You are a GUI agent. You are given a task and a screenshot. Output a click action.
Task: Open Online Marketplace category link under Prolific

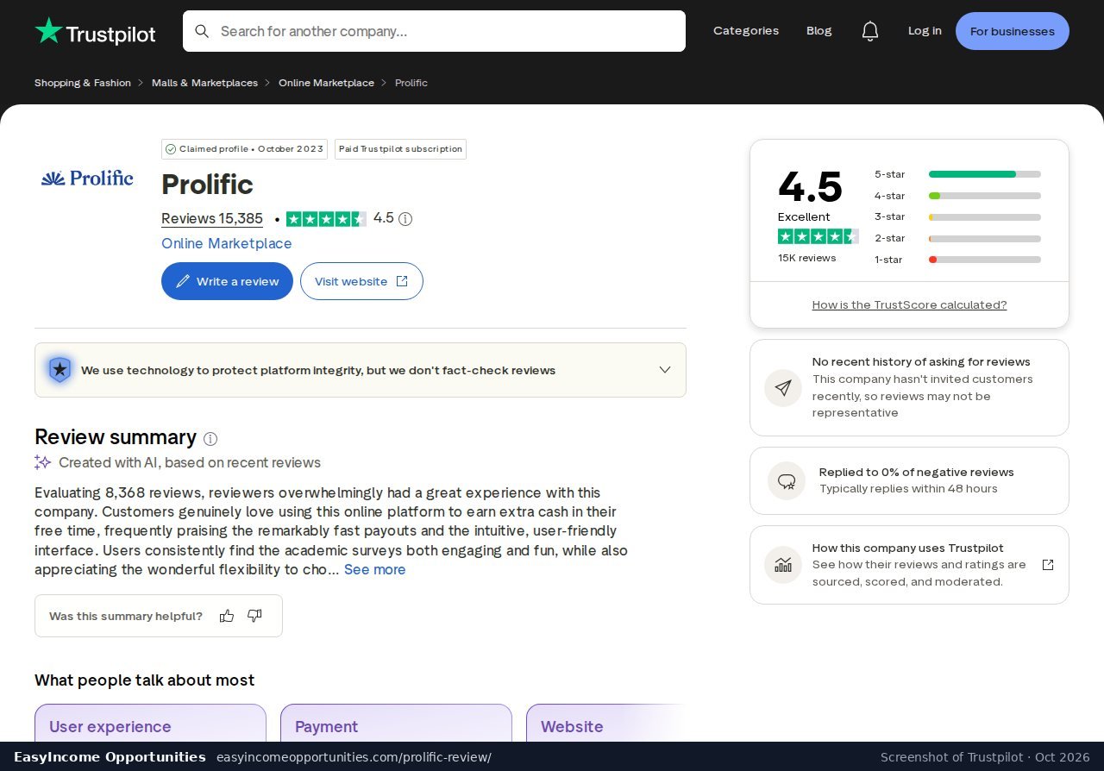[227, 243]
